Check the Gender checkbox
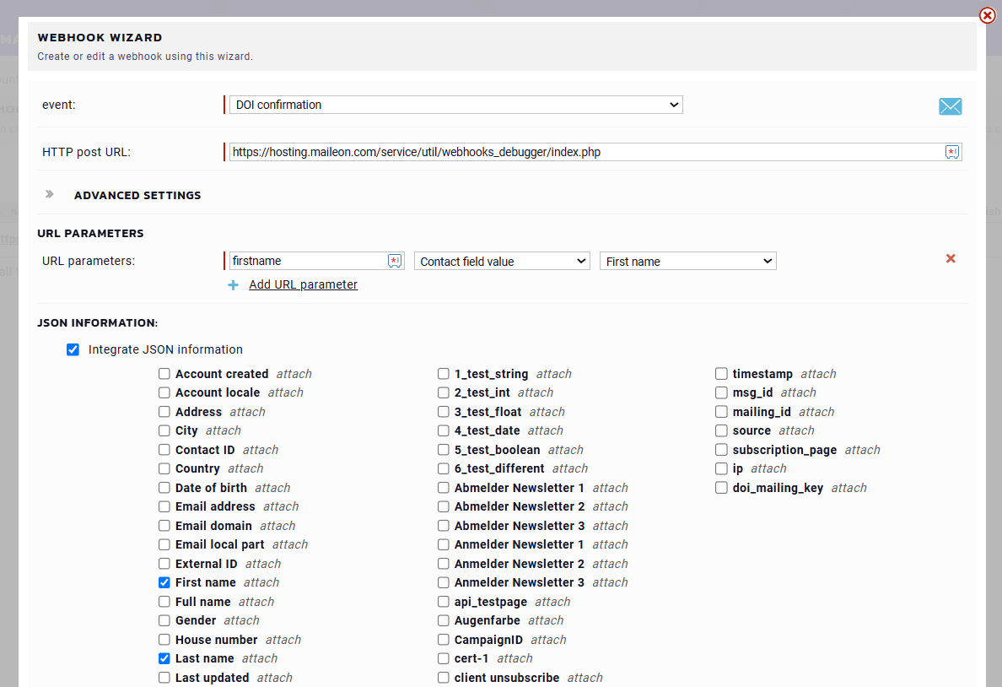Image resolution: width=1002 pixels, height=687 pixels. [164, 620]
